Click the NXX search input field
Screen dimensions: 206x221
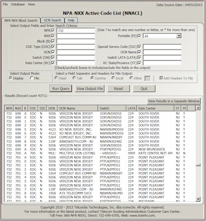[x=76, y=36]
